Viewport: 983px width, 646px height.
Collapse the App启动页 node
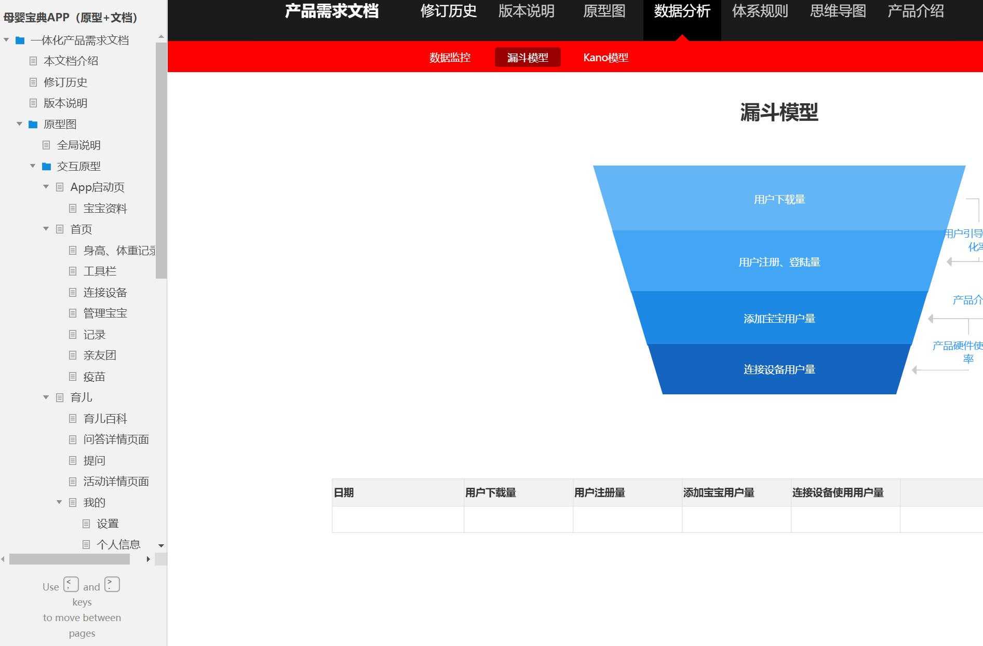tap(45, 187)
